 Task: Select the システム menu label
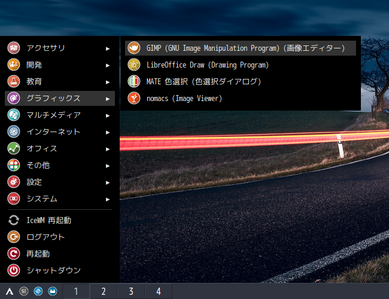coord(42,199)
